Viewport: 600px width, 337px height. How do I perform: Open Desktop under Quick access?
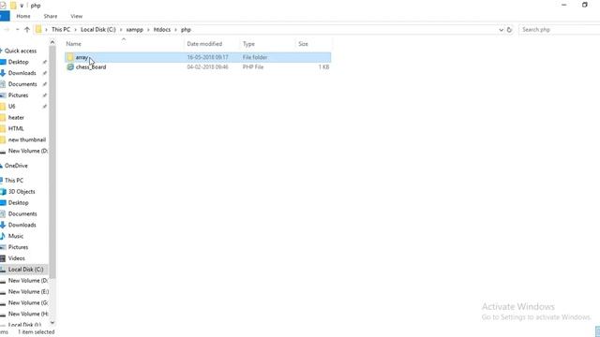click(18, 62)
